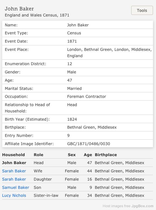Click the Entry Number value 9

68,136
